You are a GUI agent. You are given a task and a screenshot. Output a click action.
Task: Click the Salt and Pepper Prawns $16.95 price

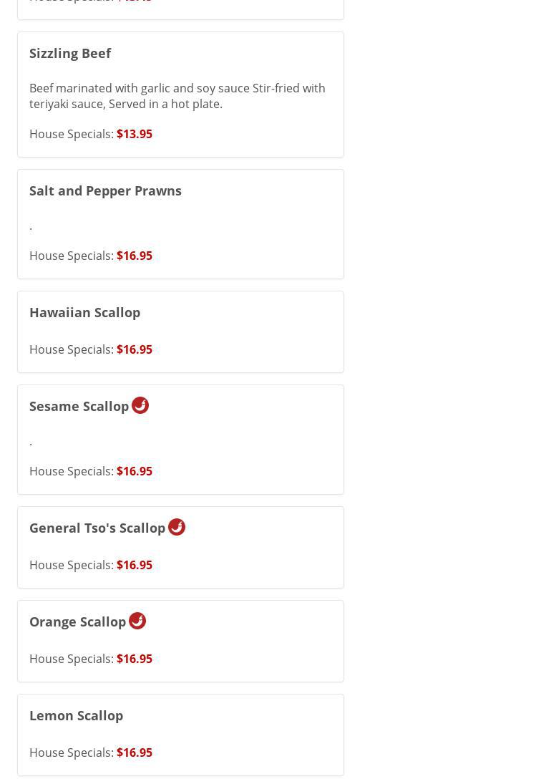click(x=135, y=256)
